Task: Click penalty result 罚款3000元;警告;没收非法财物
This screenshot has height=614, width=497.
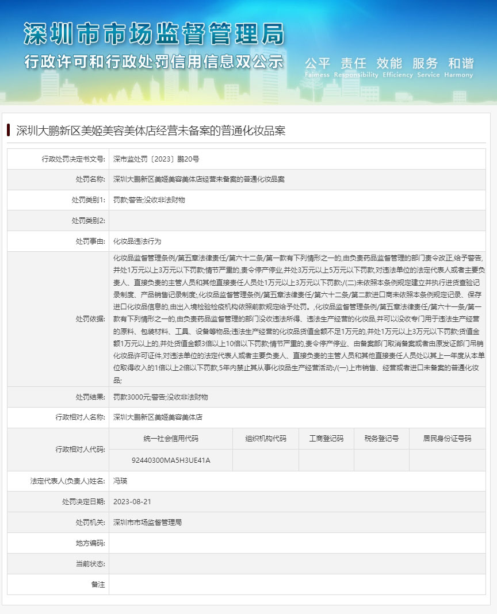Action: tap(160, 397)
